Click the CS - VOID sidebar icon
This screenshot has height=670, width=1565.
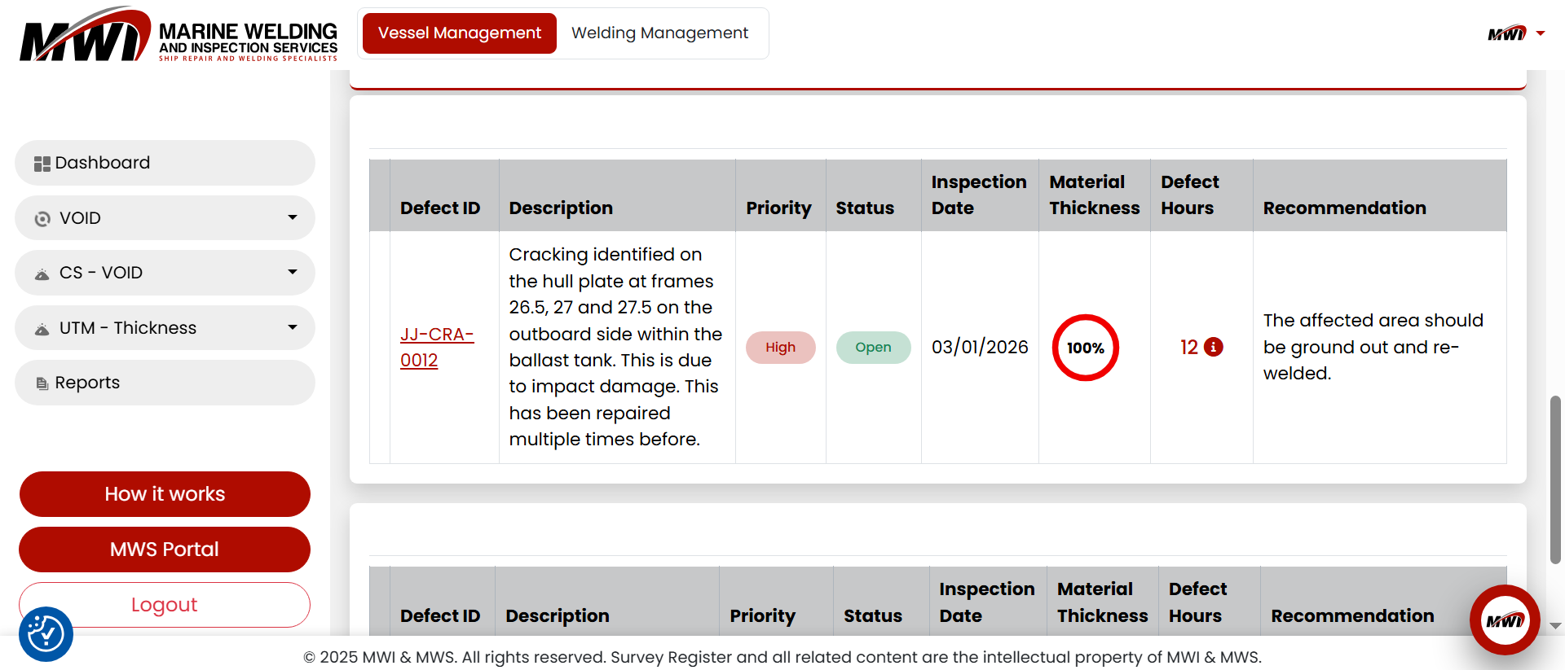[x=42, y=274]
